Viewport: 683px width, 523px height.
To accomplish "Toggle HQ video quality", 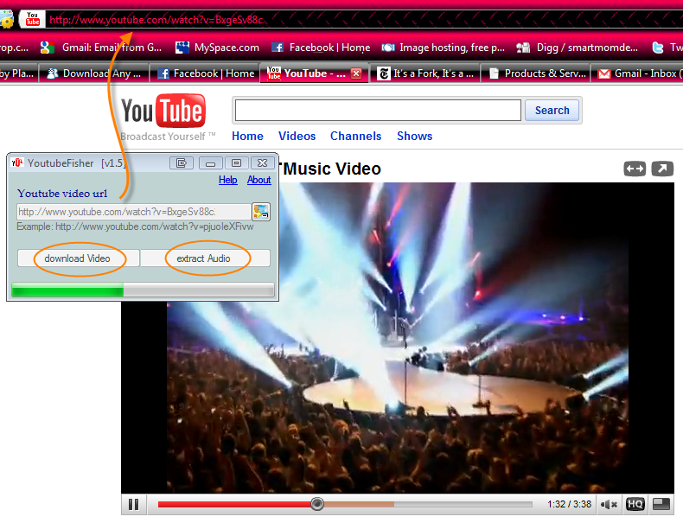I will 635,504.
